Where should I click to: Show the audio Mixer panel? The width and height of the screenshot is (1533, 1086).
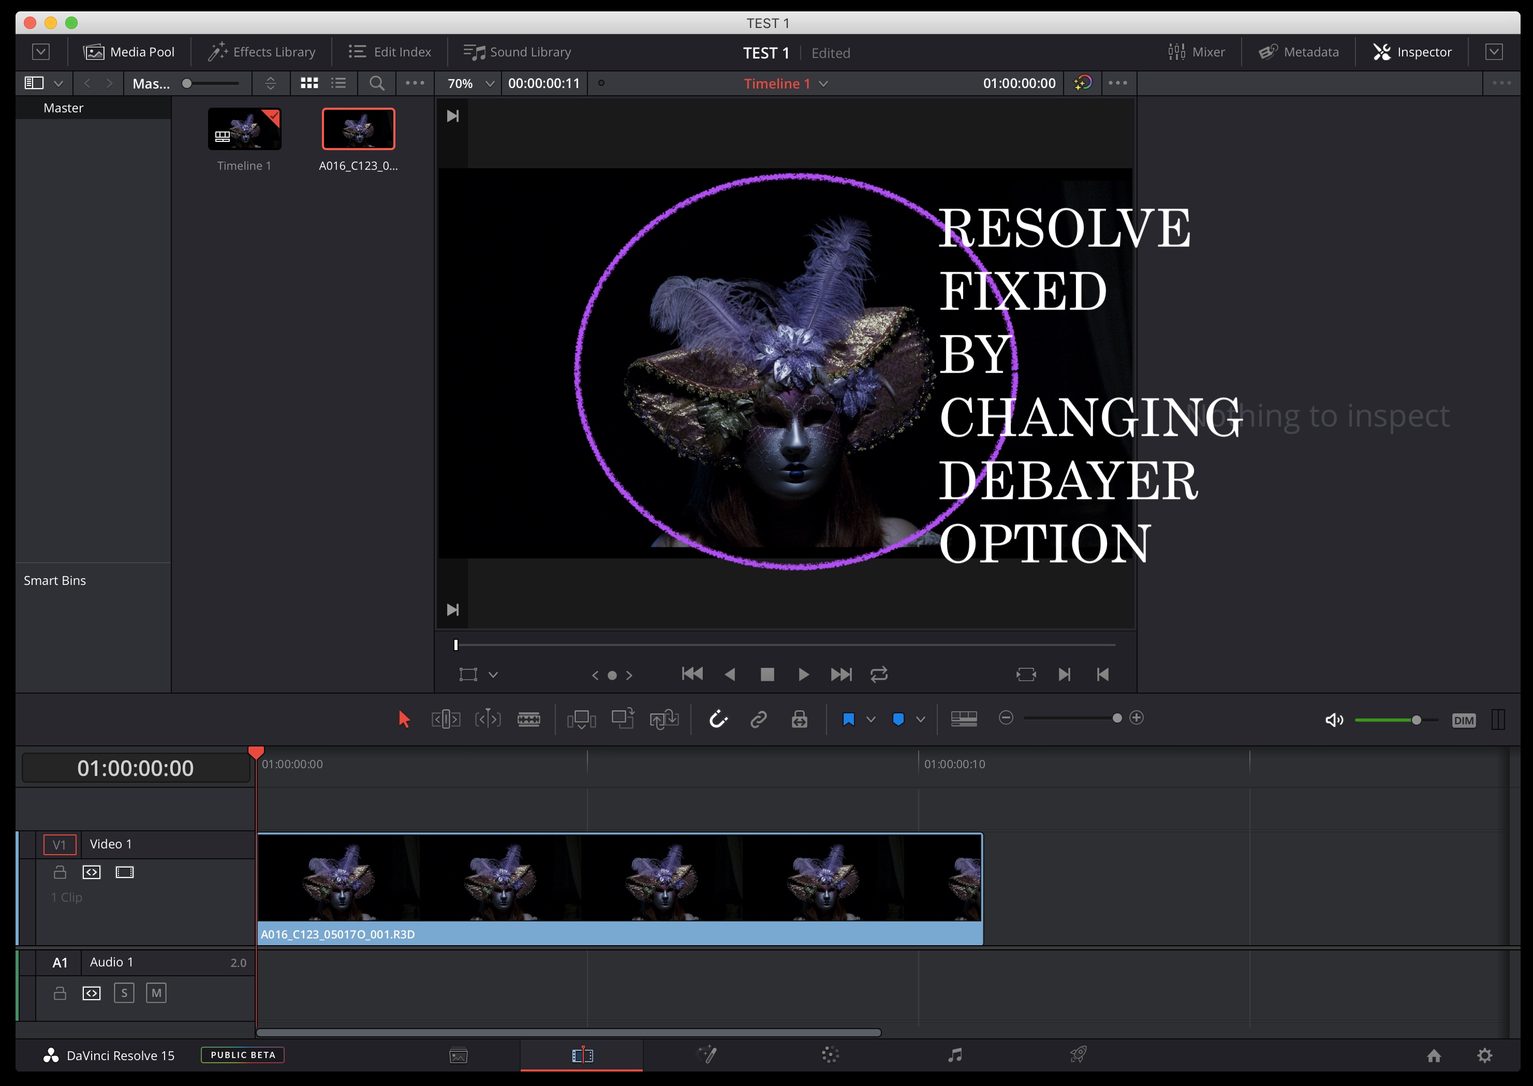1197,52
